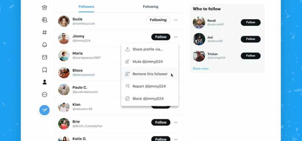This screenshot has width=302, height=141.
Task: Click the blue compose Tweet button
Action: click(x=44, y=110)
